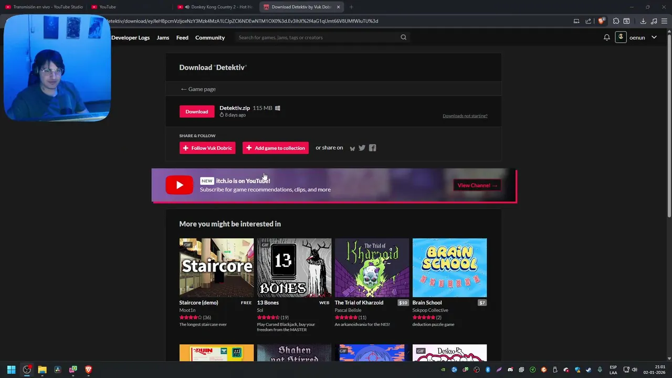Open Brave Shields lion icon
The height and width of the screenshot is (378, 672).
coord(601,21)
